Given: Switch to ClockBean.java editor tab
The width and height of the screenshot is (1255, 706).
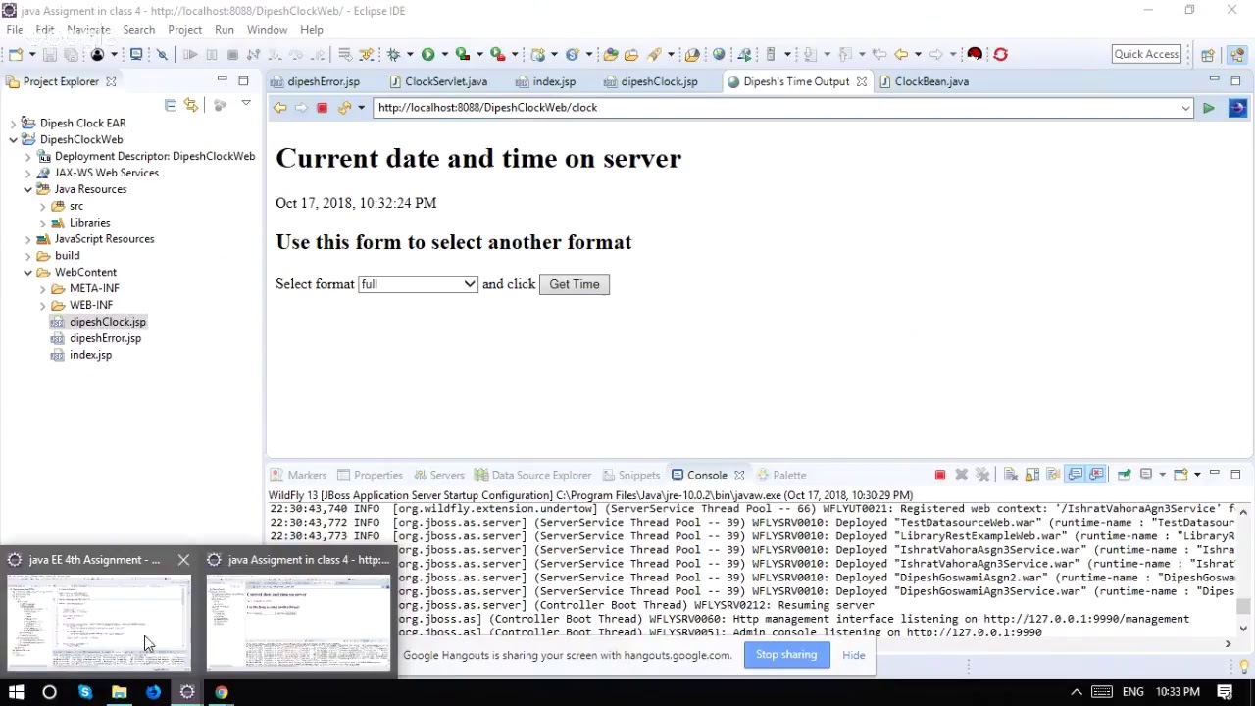Looking at the screenshot, I should (x=923, y=82).
